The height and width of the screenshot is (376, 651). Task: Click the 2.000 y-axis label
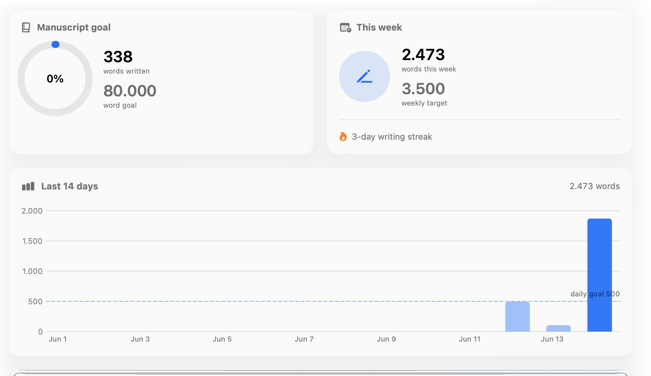pos(32,211)
